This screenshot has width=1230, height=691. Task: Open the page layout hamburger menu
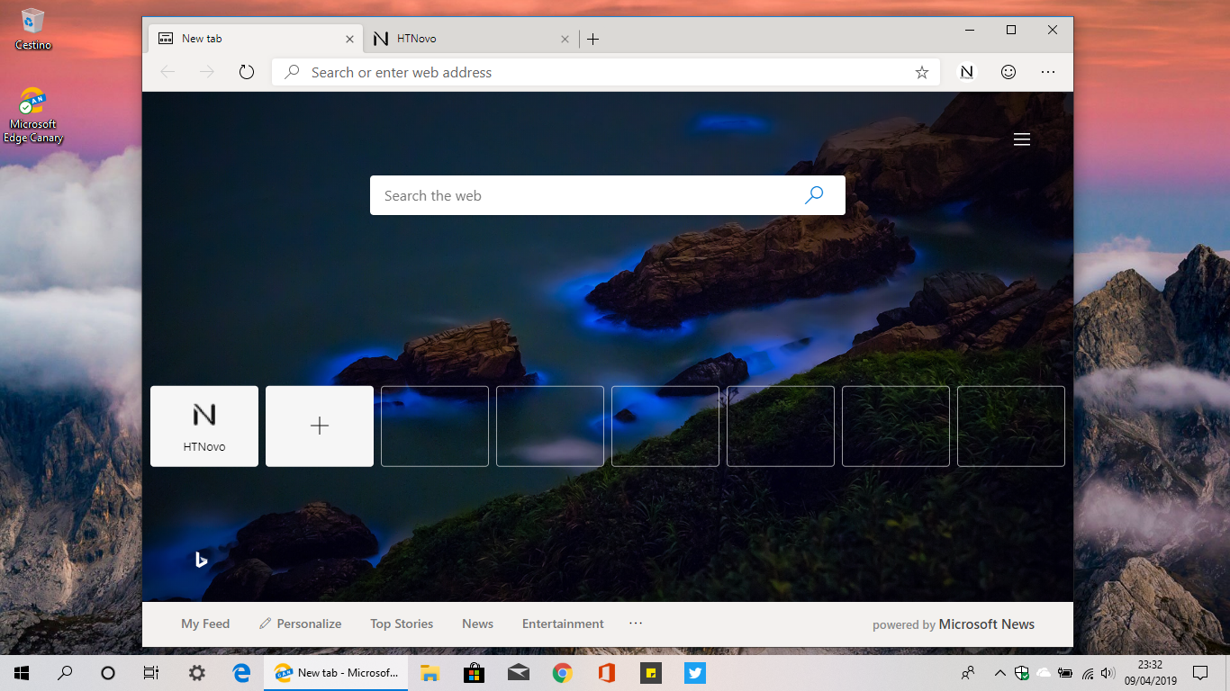tap(1022, 139)
